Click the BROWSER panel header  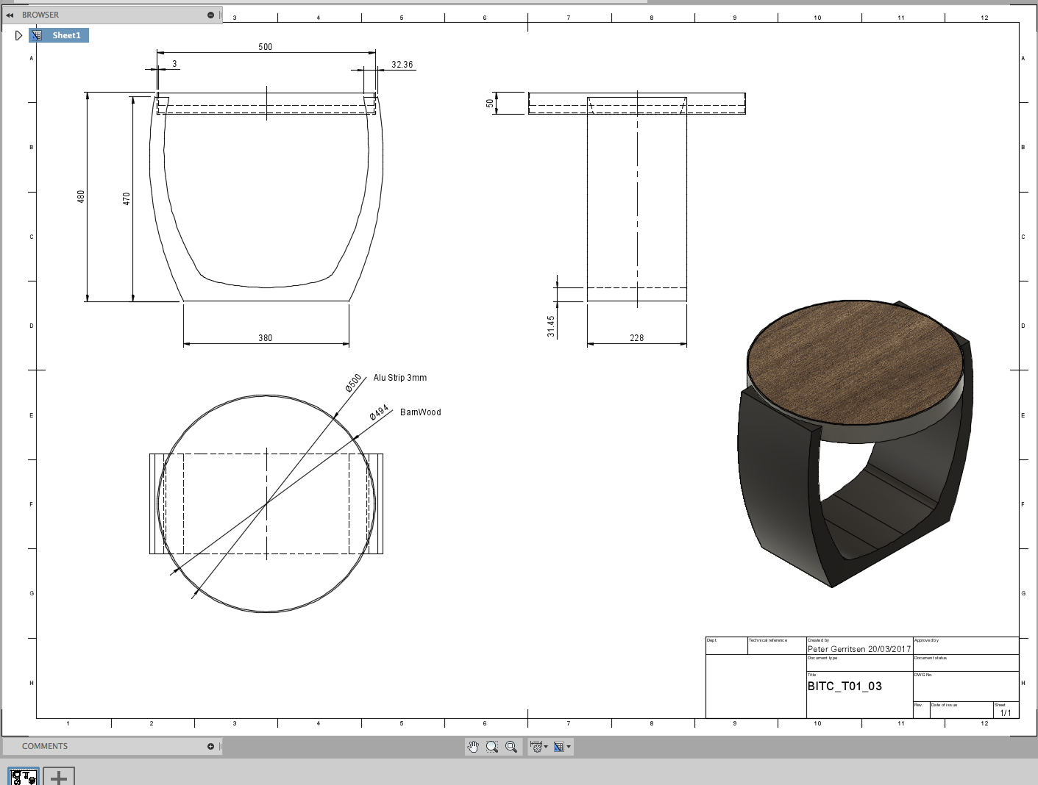pos(40,15)
